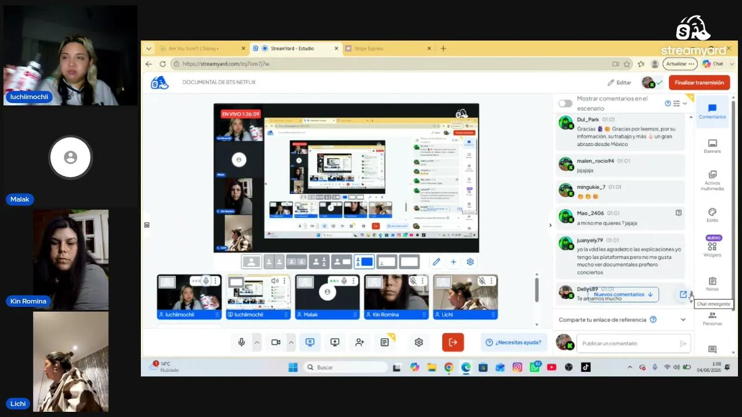Toggle Kin Romina on stage via the tile stage icon
The height and width of the screenshot is (417, 742).
(374, 282)
